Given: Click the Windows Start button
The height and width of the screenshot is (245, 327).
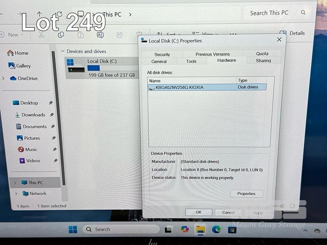Looking at the screenshot, I should tap(73, 229).
